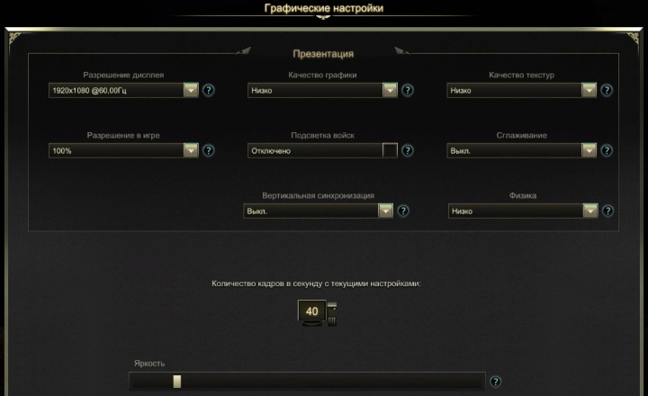Toggle the Подсветка войск checkbox
Screen dimensions: 648x396
[390, 150]
